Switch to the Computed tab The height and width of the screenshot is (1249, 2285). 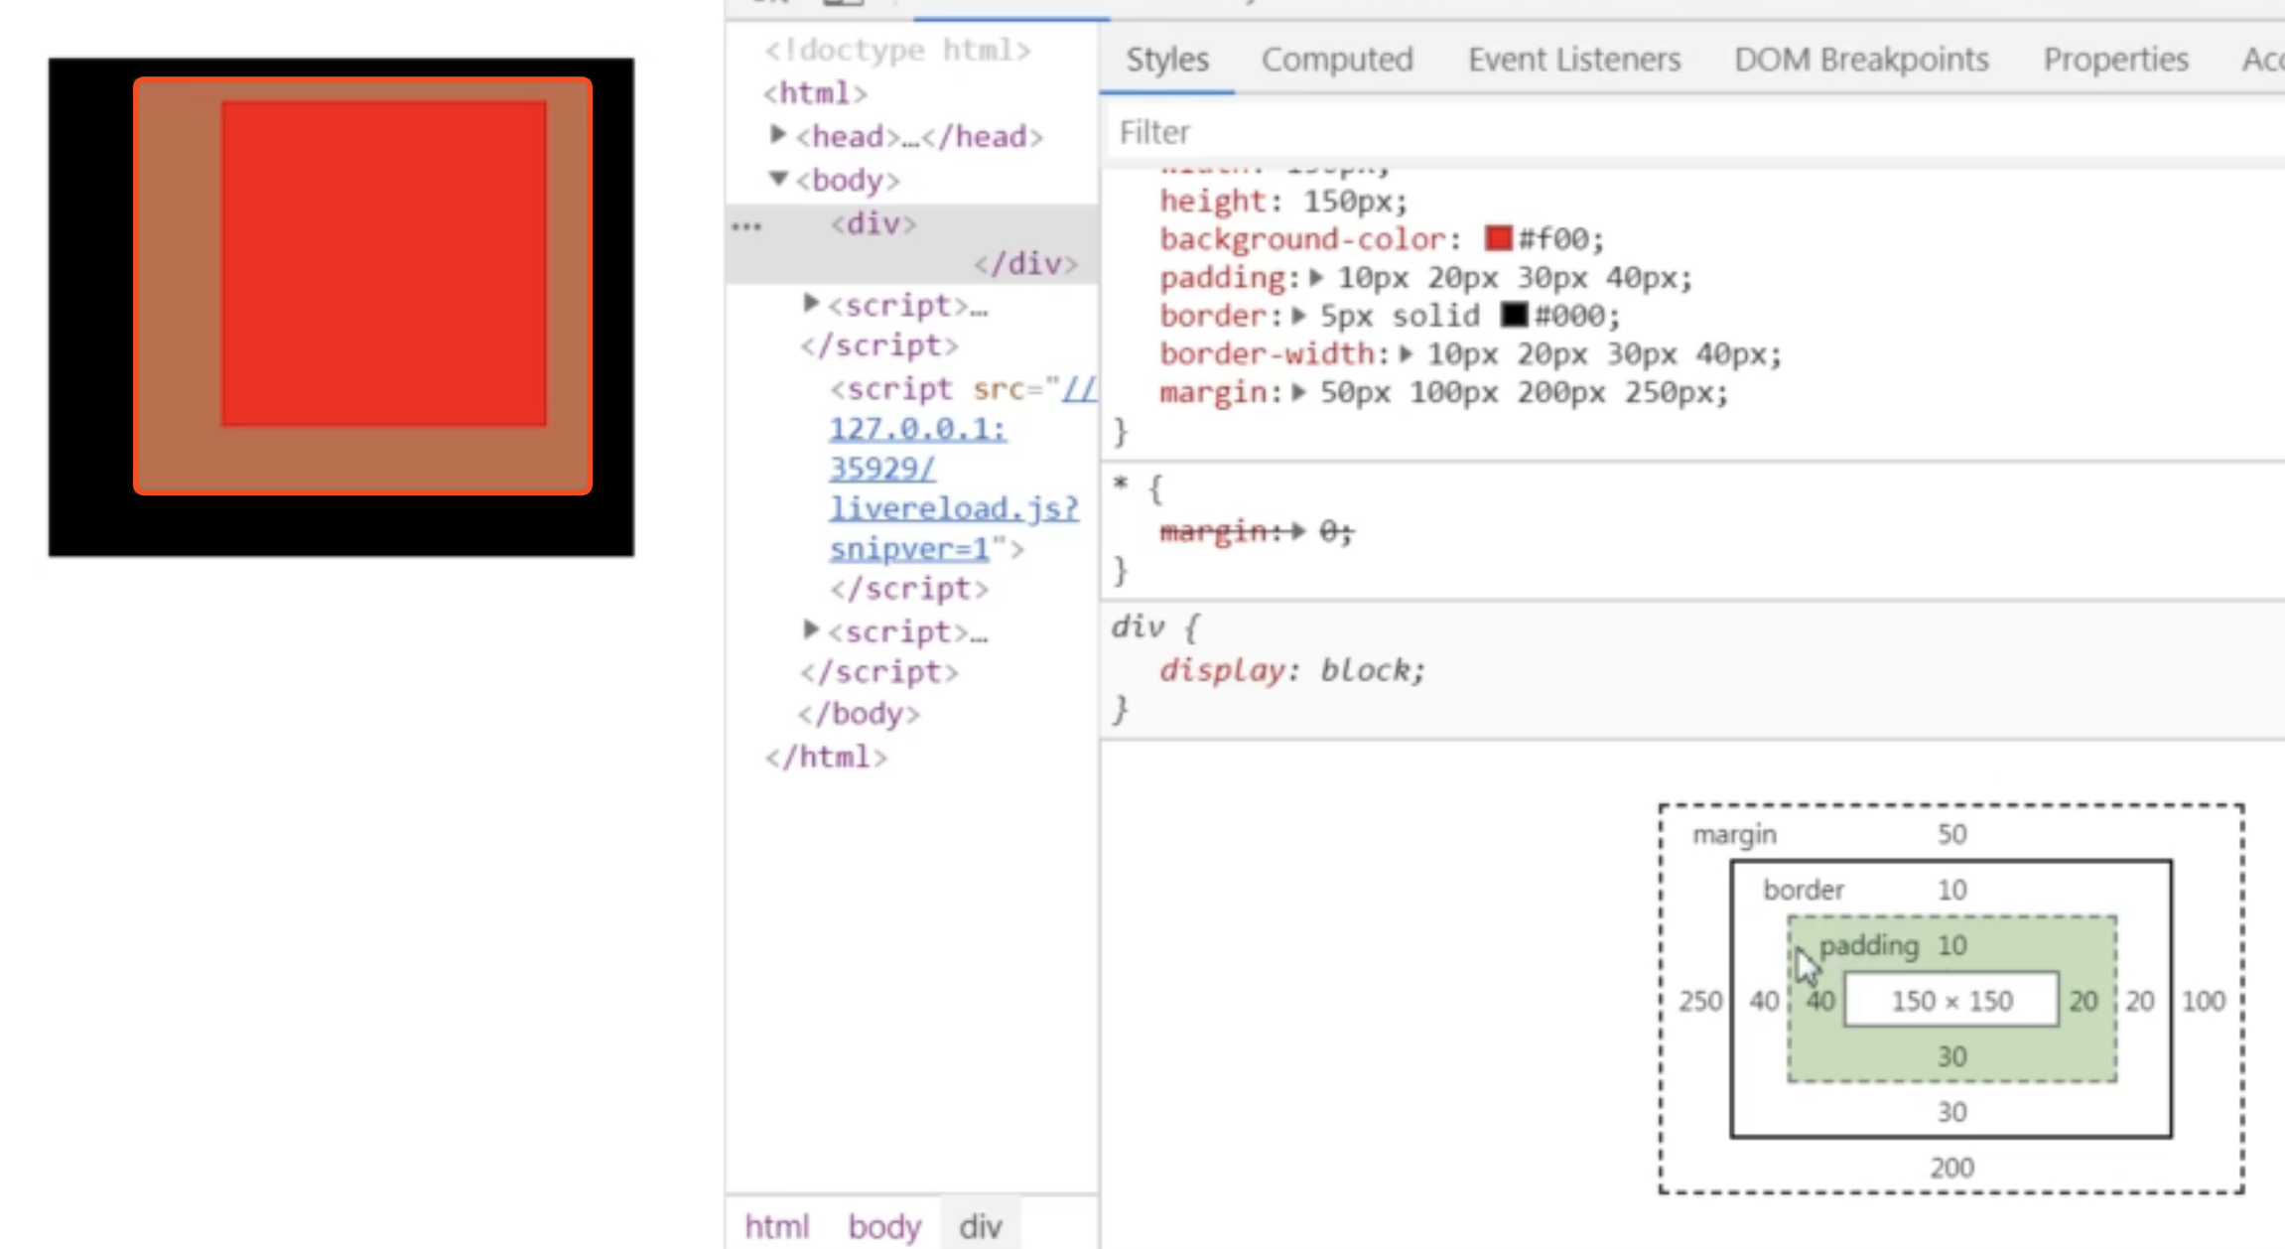tap(1336, 60)
